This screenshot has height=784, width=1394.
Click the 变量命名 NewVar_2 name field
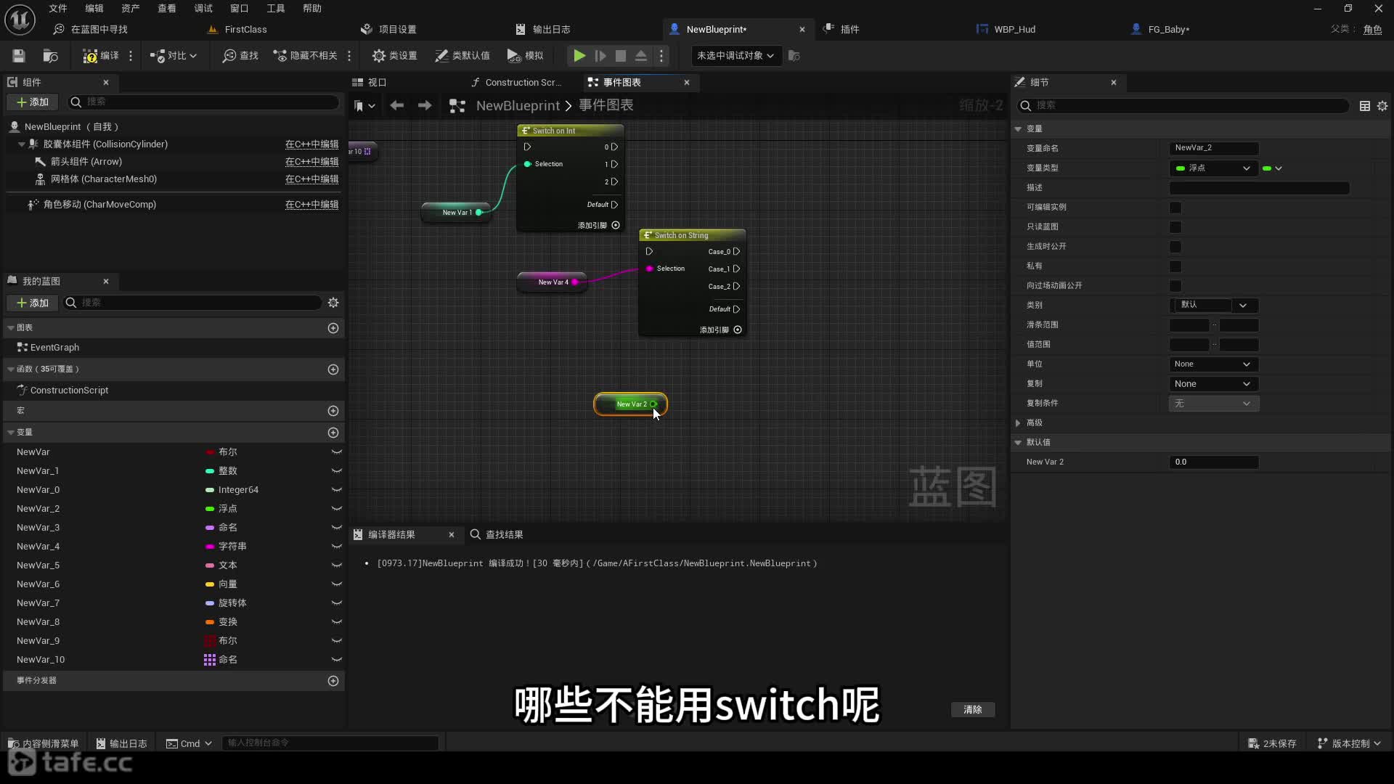[1213, 148]
